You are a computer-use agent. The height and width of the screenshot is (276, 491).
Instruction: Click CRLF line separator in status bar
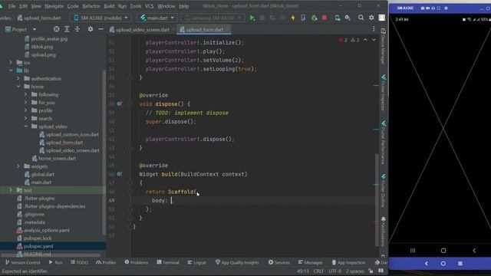[x=318, y=271]
